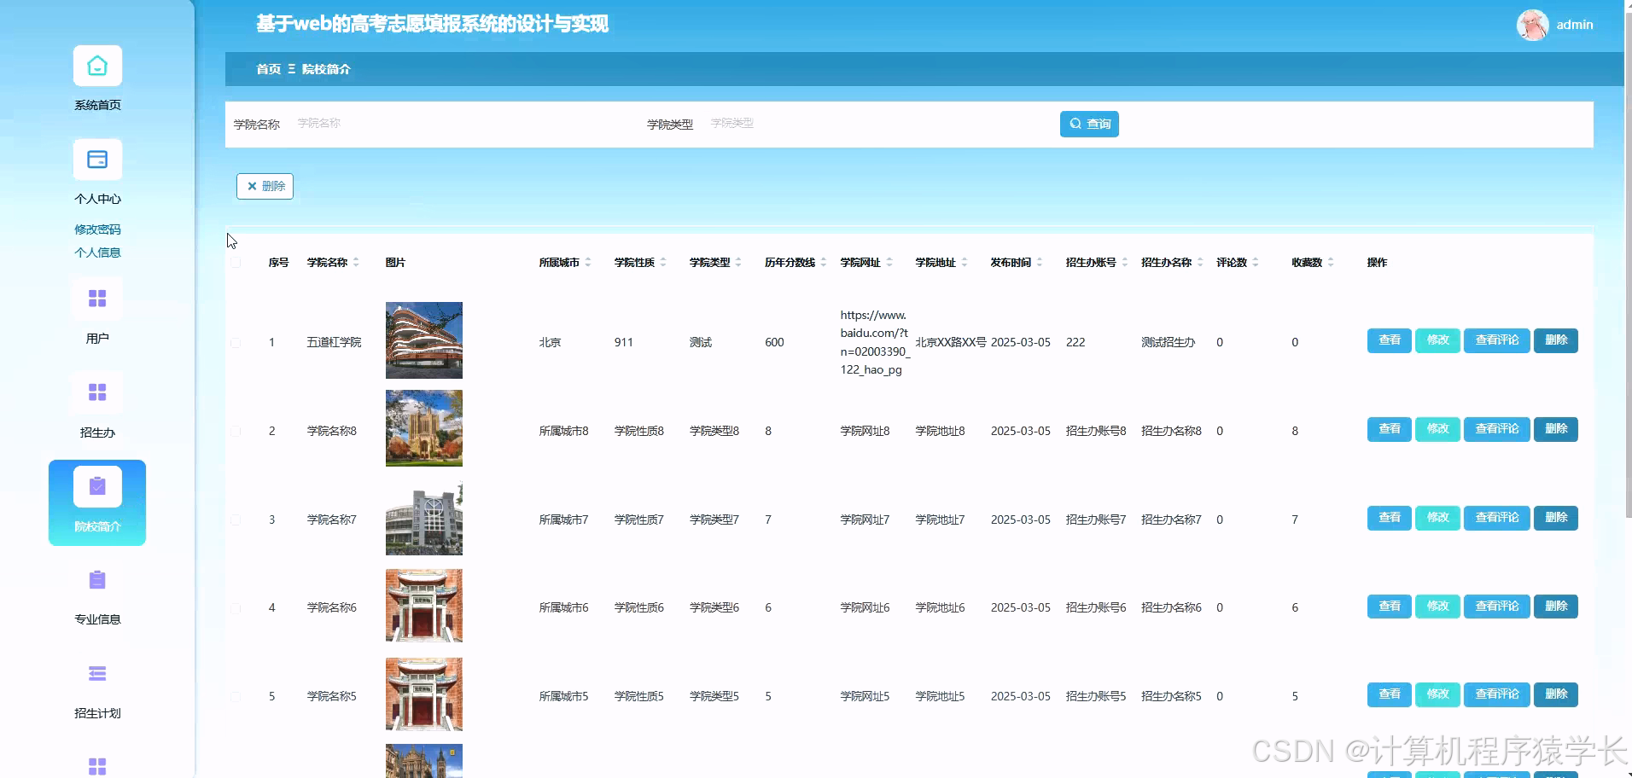
Task: Open 个人中心 via its sidebar icon
Action: [97, 160]
